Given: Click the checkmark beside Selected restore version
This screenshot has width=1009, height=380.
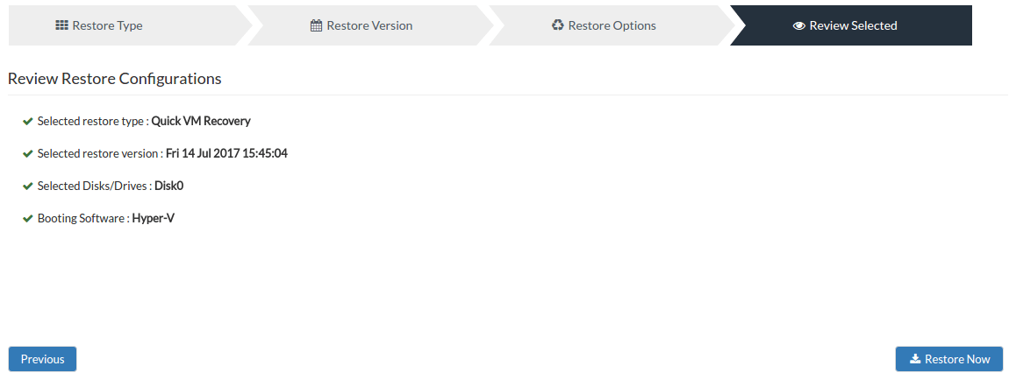Looking at the screenshot, I should [28, 153].
